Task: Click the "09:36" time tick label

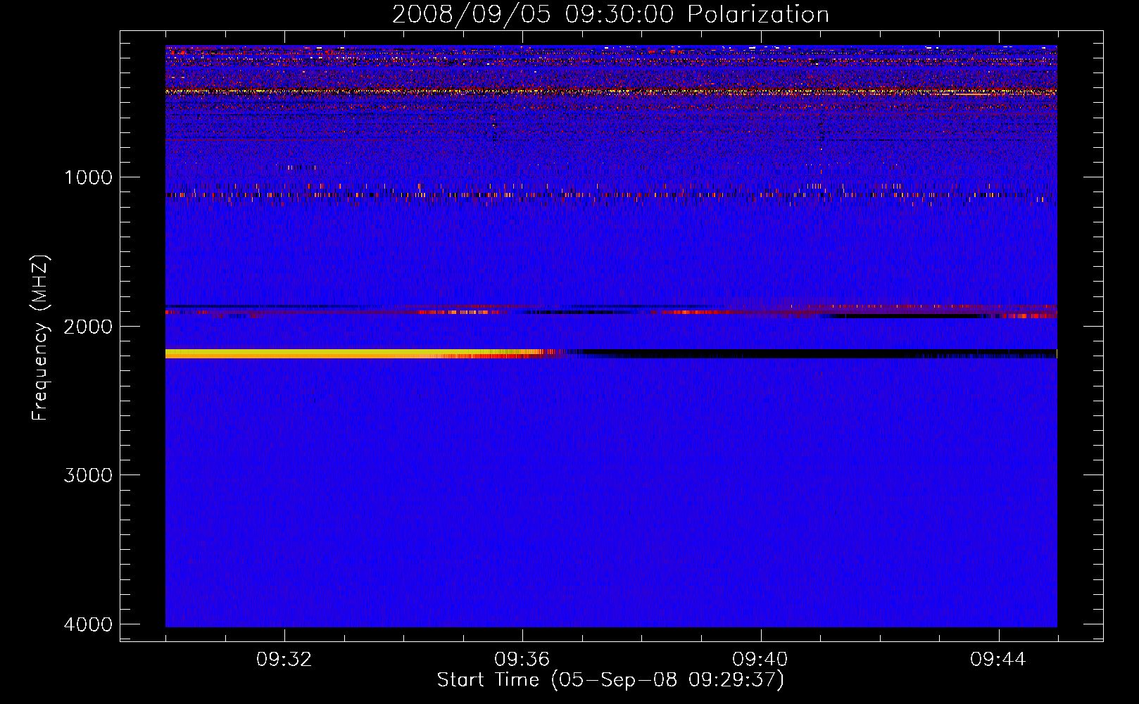Action: pos(522,660)
